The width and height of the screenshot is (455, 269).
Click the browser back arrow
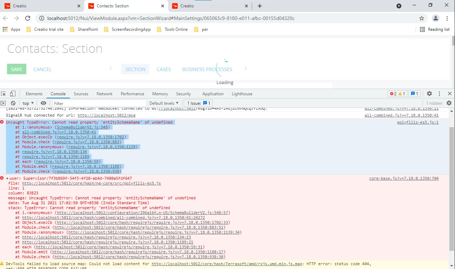(x=5, y=18)
